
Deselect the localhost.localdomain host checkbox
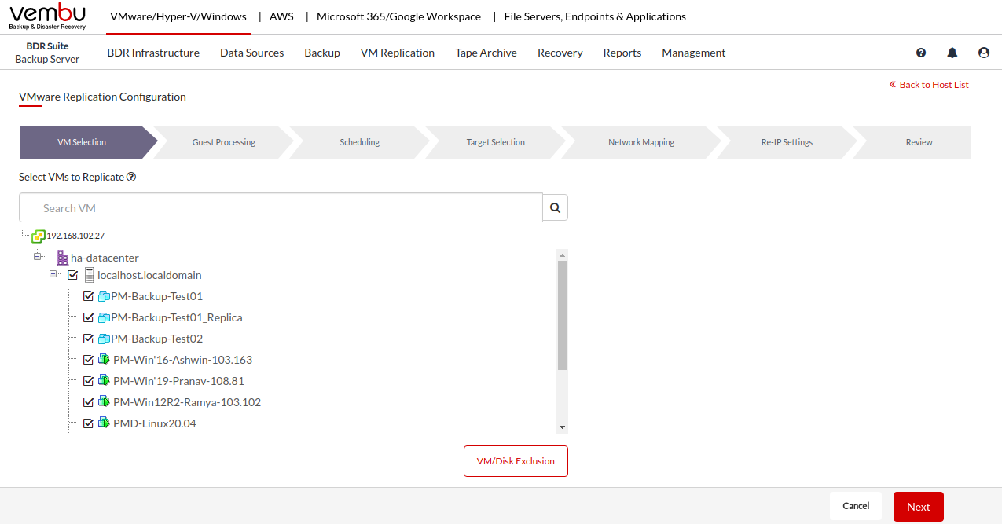coord(73,276)
